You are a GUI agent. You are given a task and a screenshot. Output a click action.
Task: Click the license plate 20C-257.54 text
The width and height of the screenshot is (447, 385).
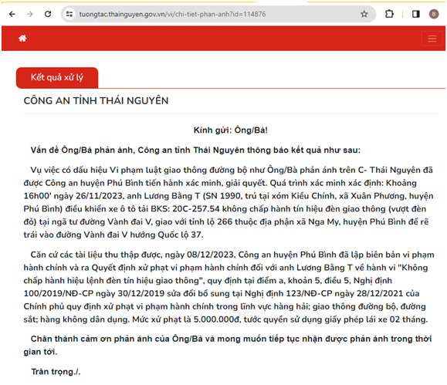tap(196, 209)
